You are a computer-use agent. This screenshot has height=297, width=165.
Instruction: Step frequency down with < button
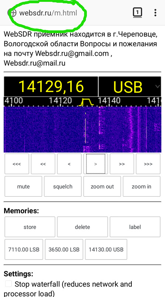(x=69, y=164)
